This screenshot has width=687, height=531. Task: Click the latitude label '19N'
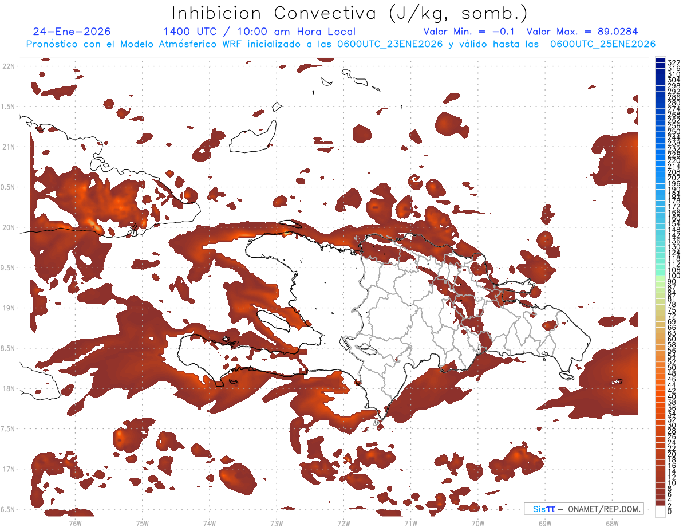(x=9, y=308)
